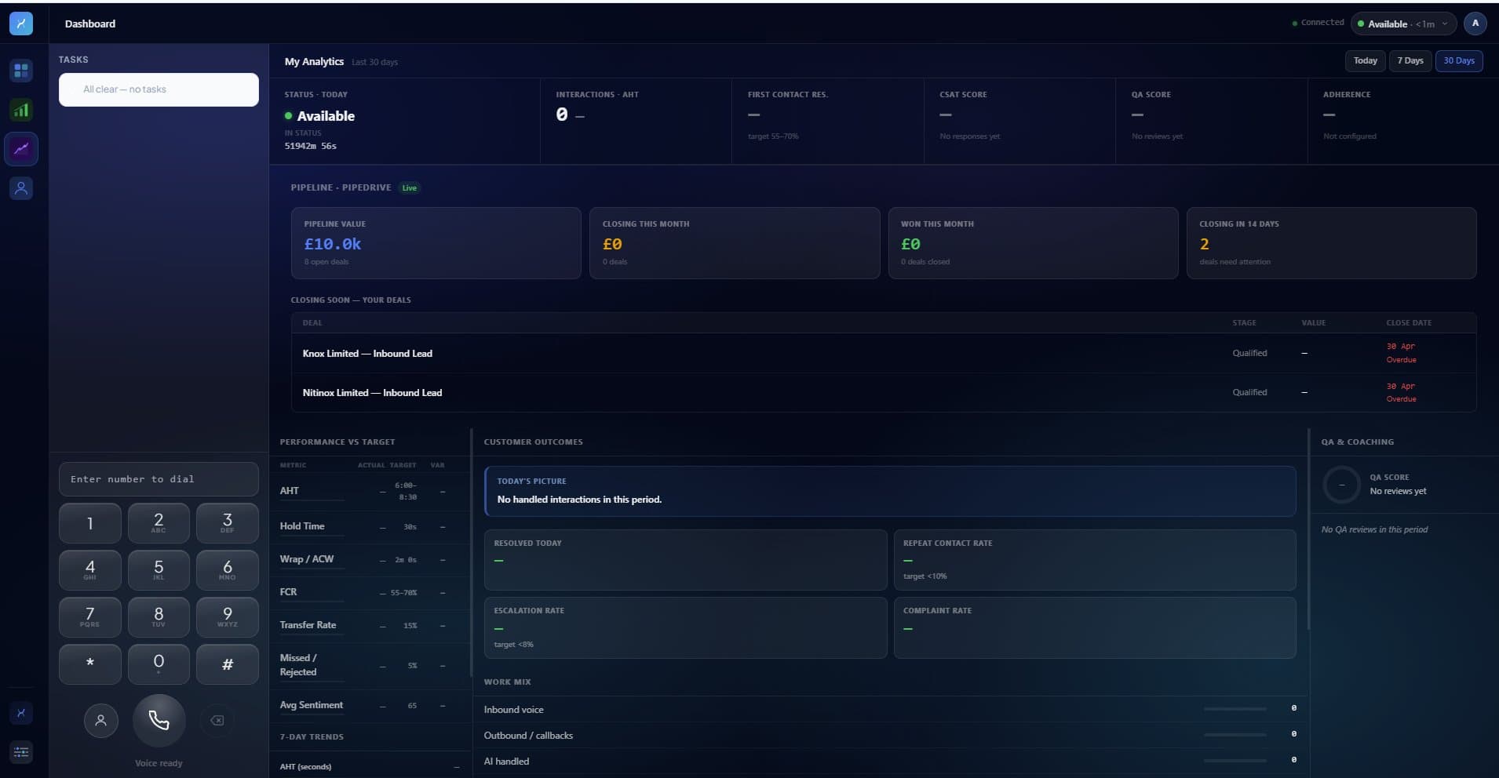Click the Inbound voice work mix row
Screen dimensions: 1499x778
pos(891,709)
